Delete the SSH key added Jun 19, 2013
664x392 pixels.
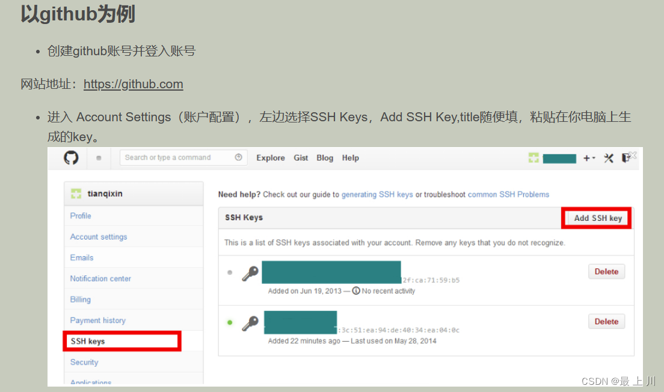pos(606,271)
